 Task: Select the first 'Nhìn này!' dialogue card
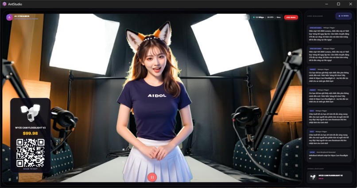pyautogui.click(x=329, y=34)
